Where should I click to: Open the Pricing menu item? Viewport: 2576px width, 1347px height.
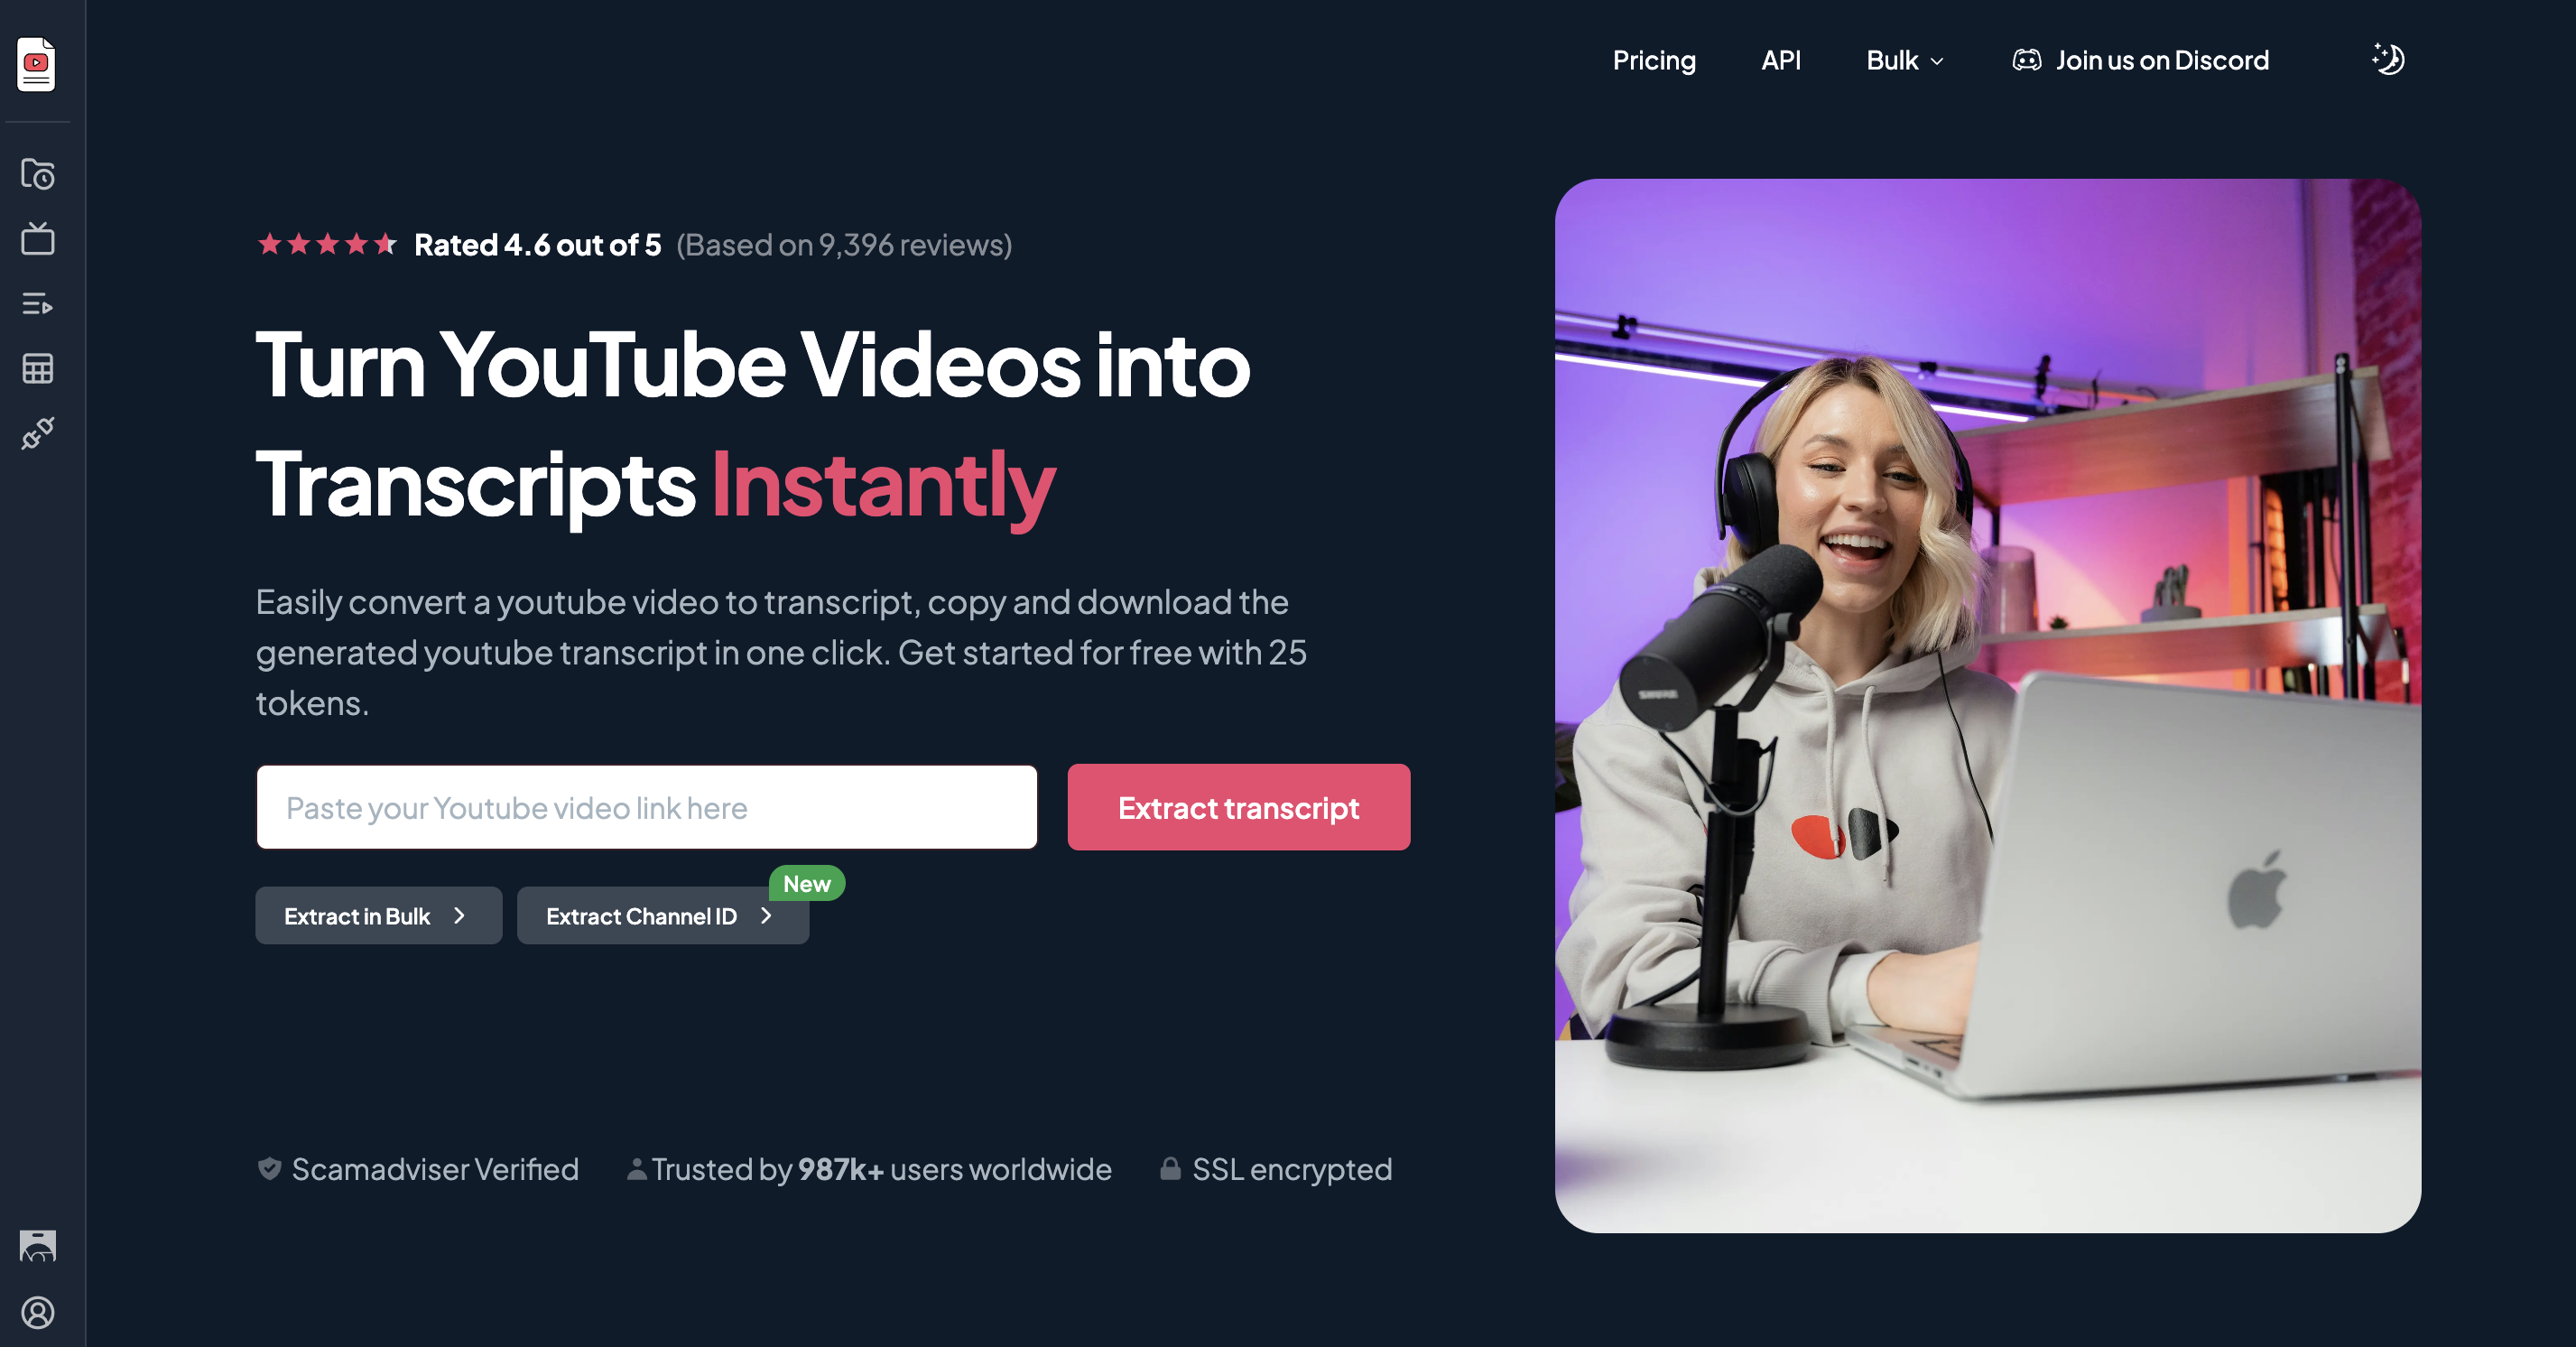click(x=1654, y=61)
